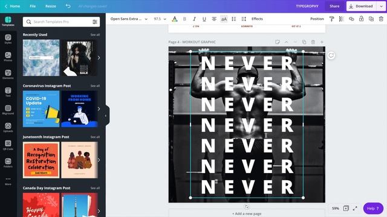This screenshot has height=217, width=387.
Task: Delete page 4
Action: 313,42
